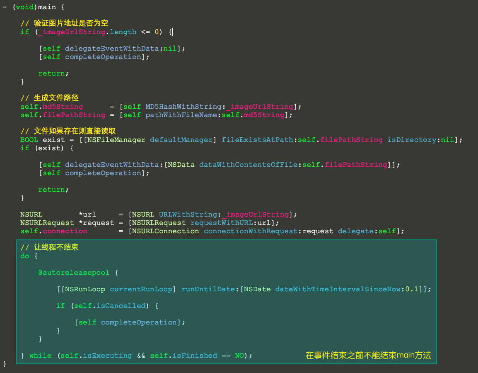Image resolution: width=478 pixels, height=373 pixels.
Task: Click the comment "// 让线程不结束"
Action: (49, 247)
